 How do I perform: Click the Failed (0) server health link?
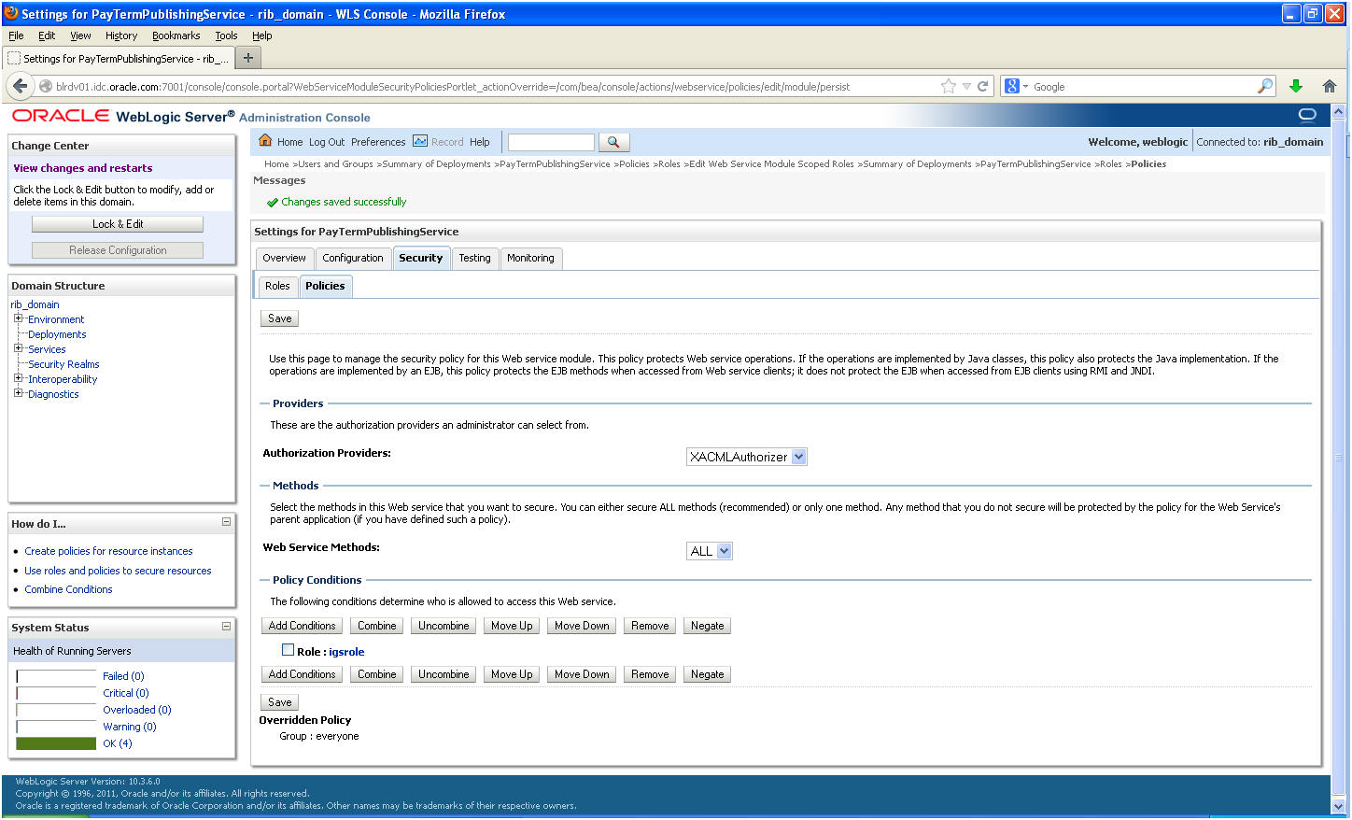click(123, 676)
